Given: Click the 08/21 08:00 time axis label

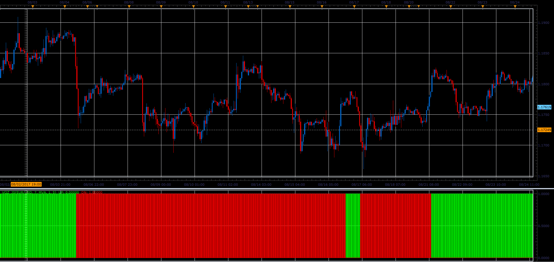Looking at the screenshot, I should [x=429, y=185].
